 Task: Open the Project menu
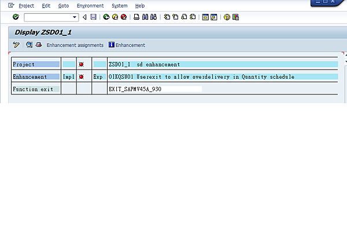tap(27, 6)
